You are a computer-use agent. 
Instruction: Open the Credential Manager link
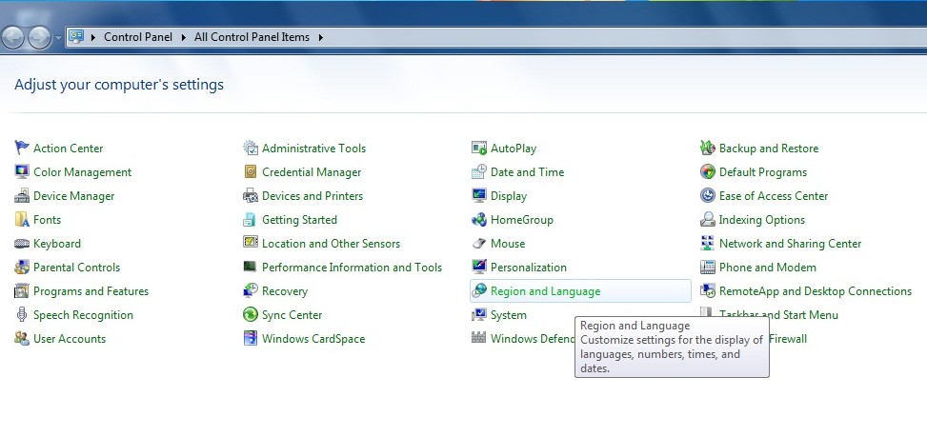312,172
